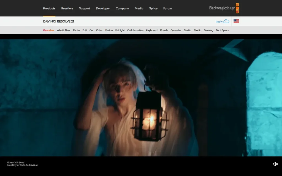Open the Developer menu

[x=103, y=9]
